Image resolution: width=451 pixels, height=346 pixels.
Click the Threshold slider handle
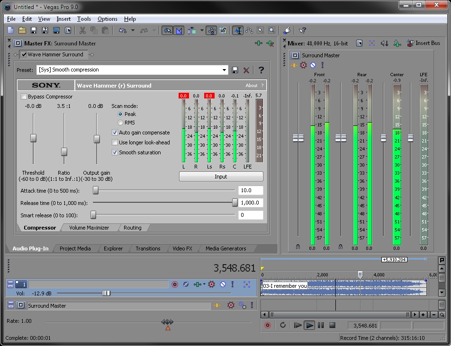(x=33, y=138)
